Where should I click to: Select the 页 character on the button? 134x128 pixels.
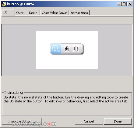76,48
